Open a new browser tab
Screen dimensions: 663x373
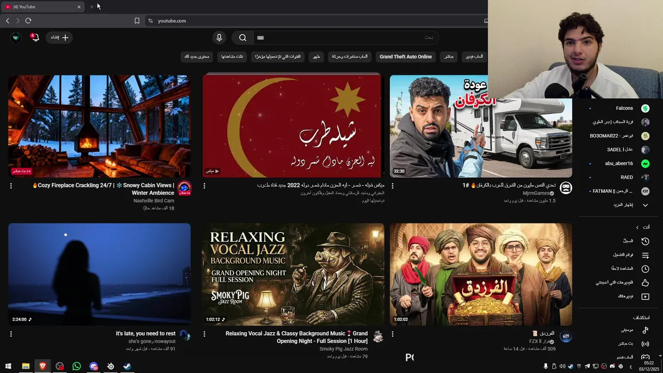pyautogui.click(x=92, y=7)
